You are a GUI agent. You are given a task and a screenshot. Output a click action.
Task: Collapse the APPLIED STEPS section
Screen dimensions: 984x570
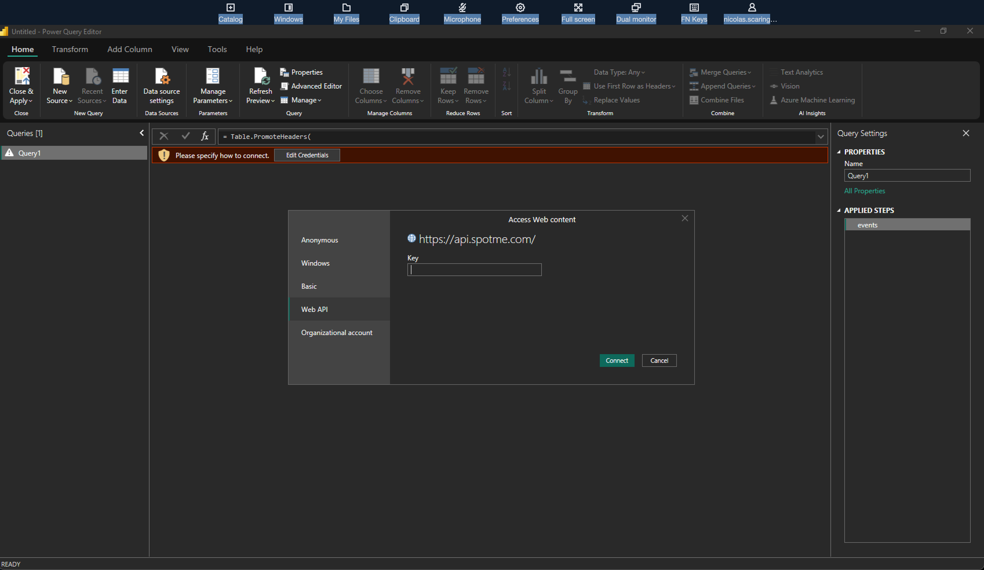[838, 210]
